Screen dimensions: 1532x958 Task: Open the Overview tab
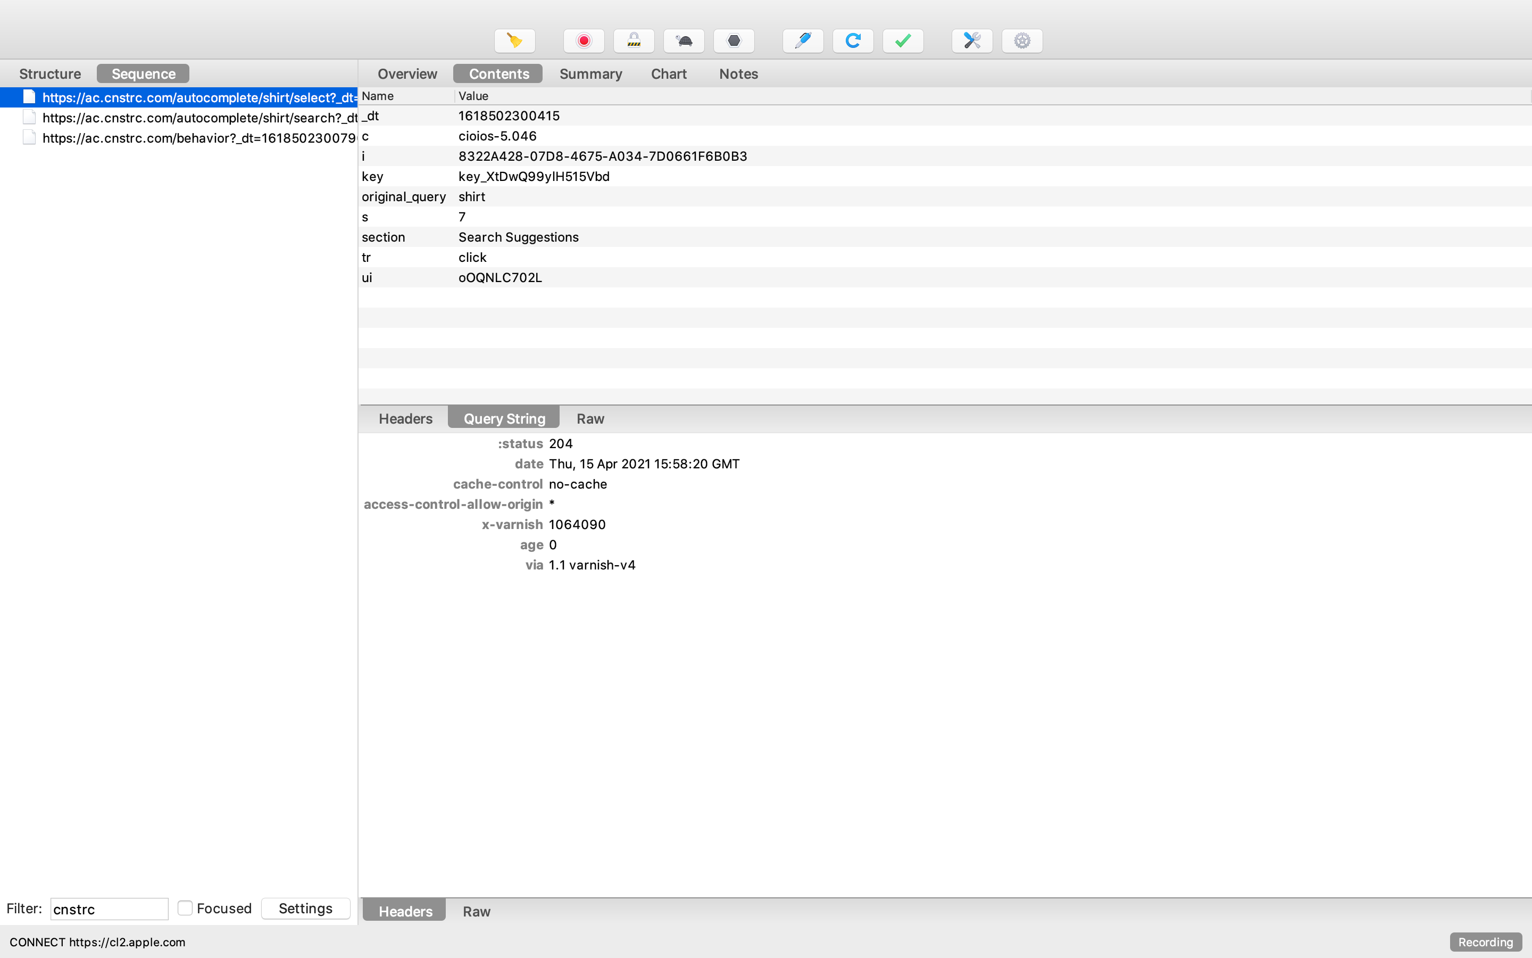tap(407, 73)
